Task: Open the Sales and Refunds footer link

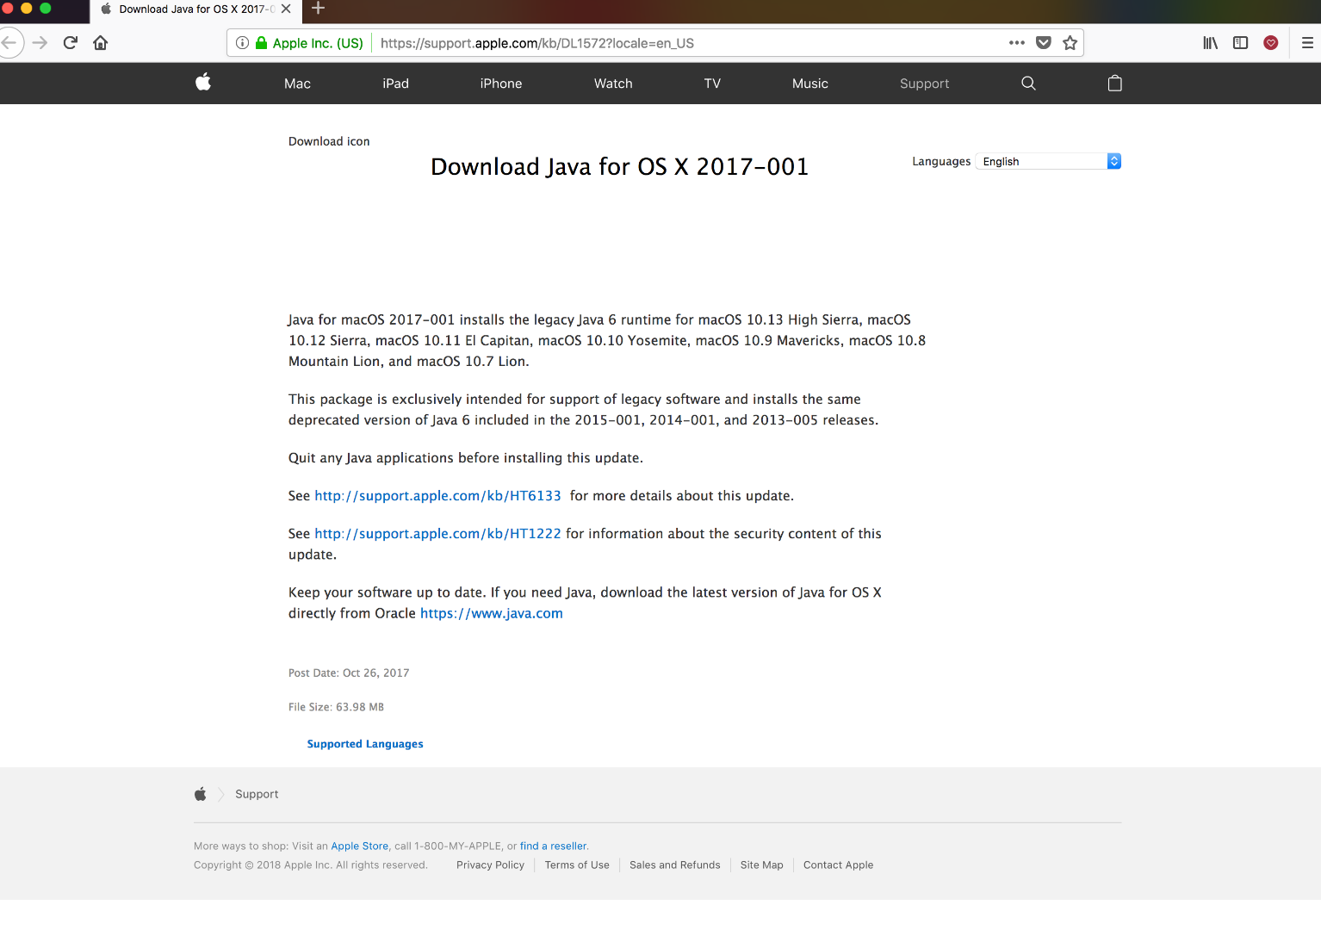Action: point(675,865)
